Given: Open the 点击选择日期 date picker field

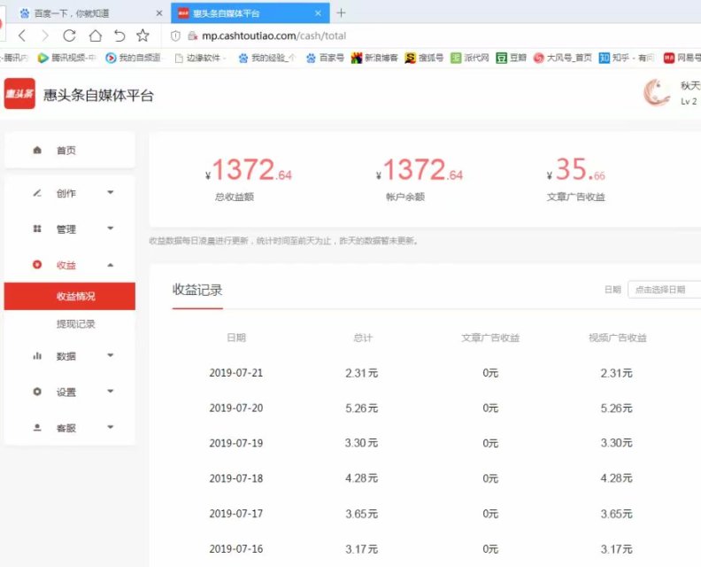Looking at the screenshot, I should tap(665, 290).
